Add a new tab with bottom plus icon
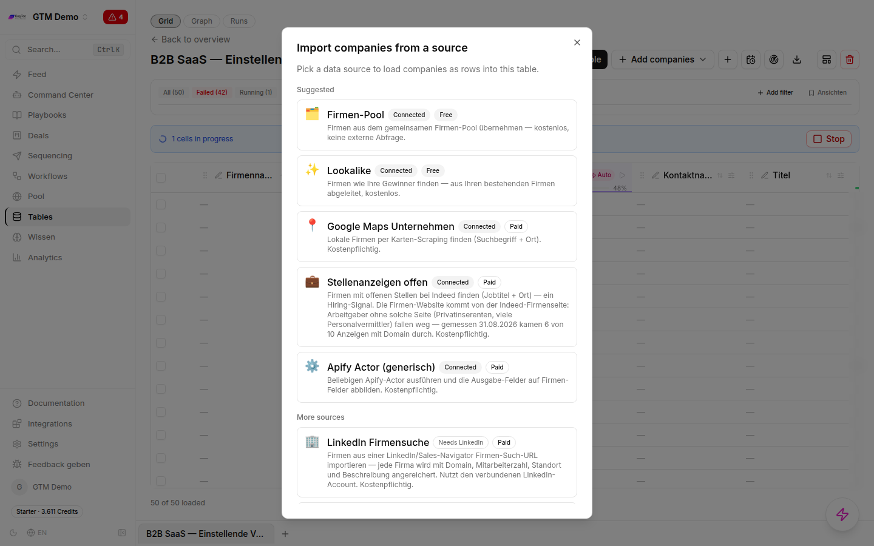 [x=285, y=534]
